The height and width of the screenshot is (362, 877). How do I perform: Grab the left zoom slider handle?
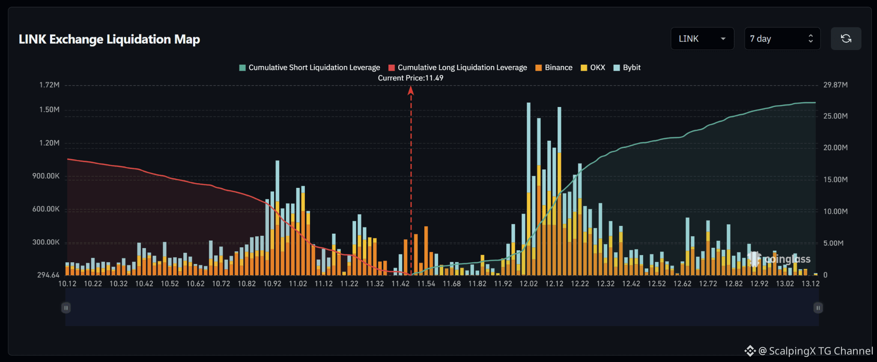(x=66, y=308)
